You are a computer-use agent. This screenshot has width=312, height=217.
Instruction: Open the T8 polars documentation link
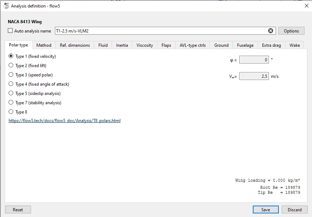click(x=65, y=121)
